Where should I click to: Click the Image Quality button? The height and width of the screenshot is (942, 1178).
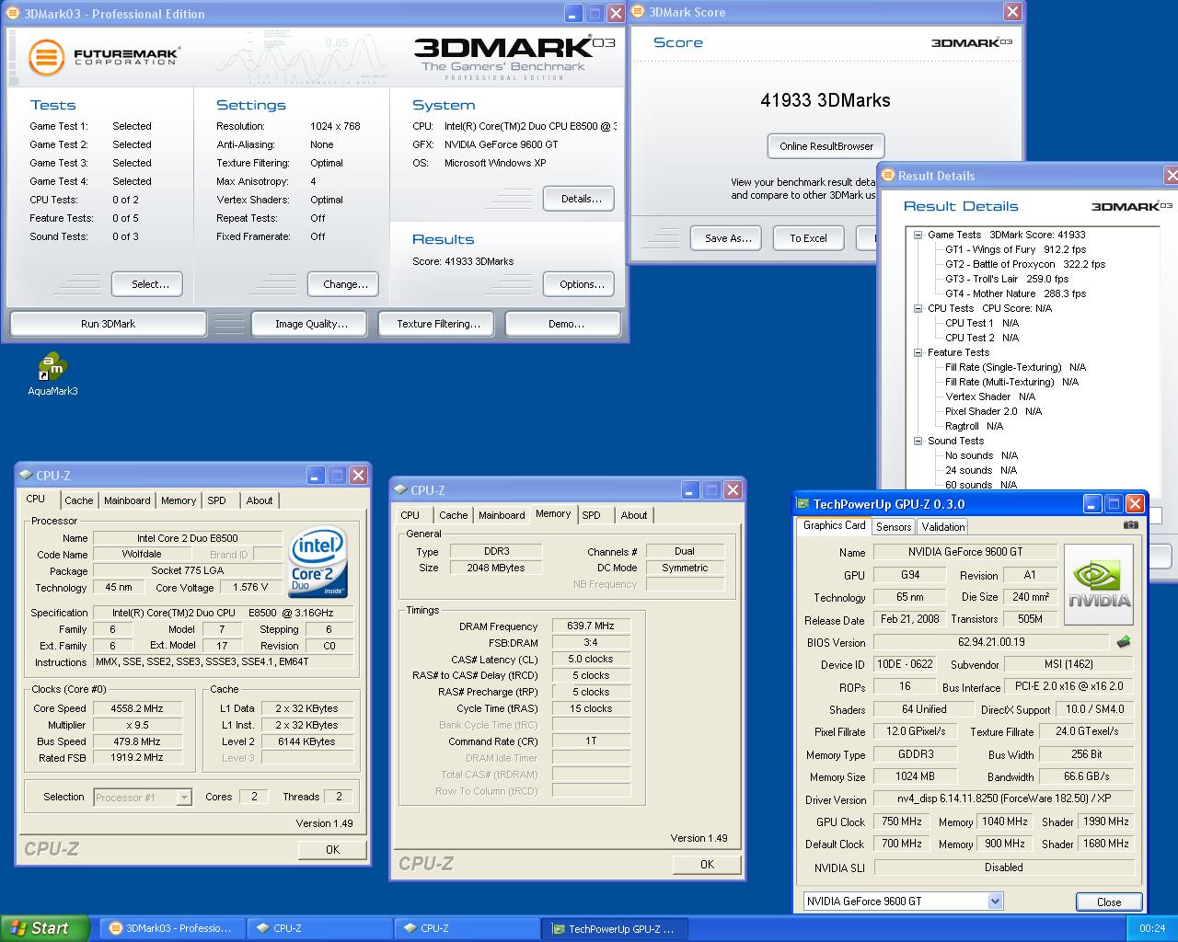pos(311,324)
